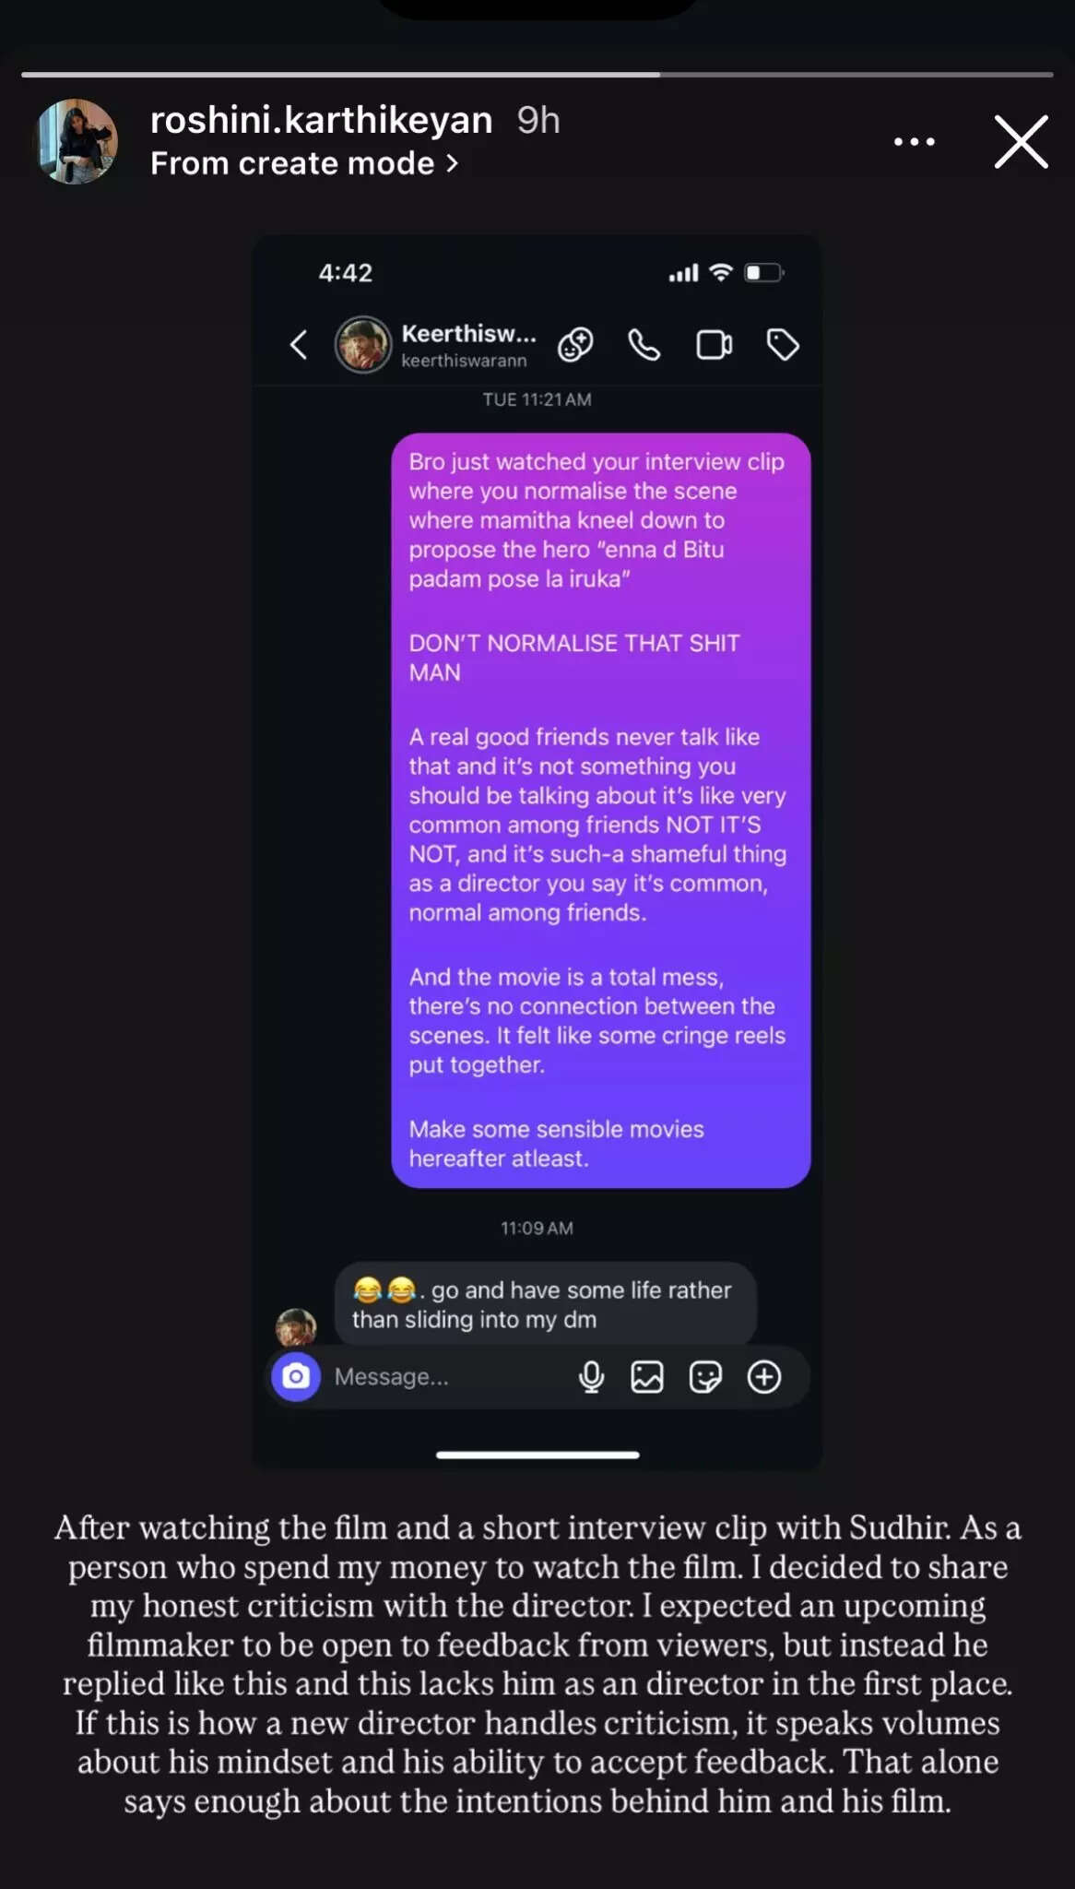Open the roshini.karthikeyan username link

point(322,120)
